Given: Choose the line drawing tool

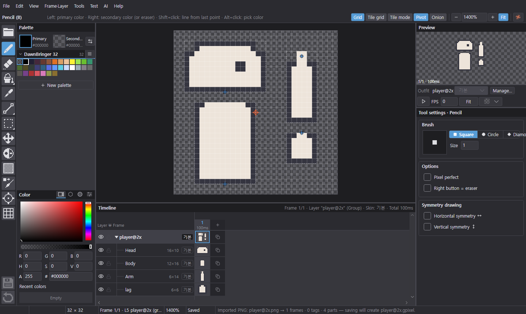Looking at the screenshot, I should (x=8, y=108).
